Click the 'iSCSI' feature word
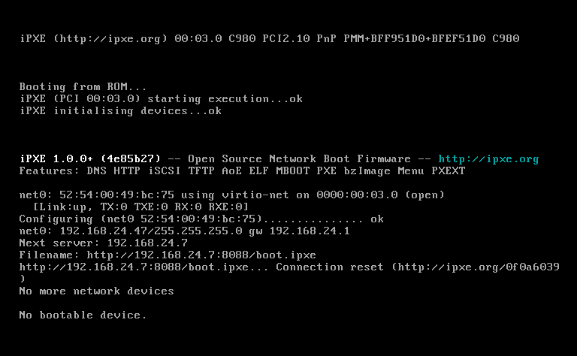The image size is (577, 356). [165, 171]
